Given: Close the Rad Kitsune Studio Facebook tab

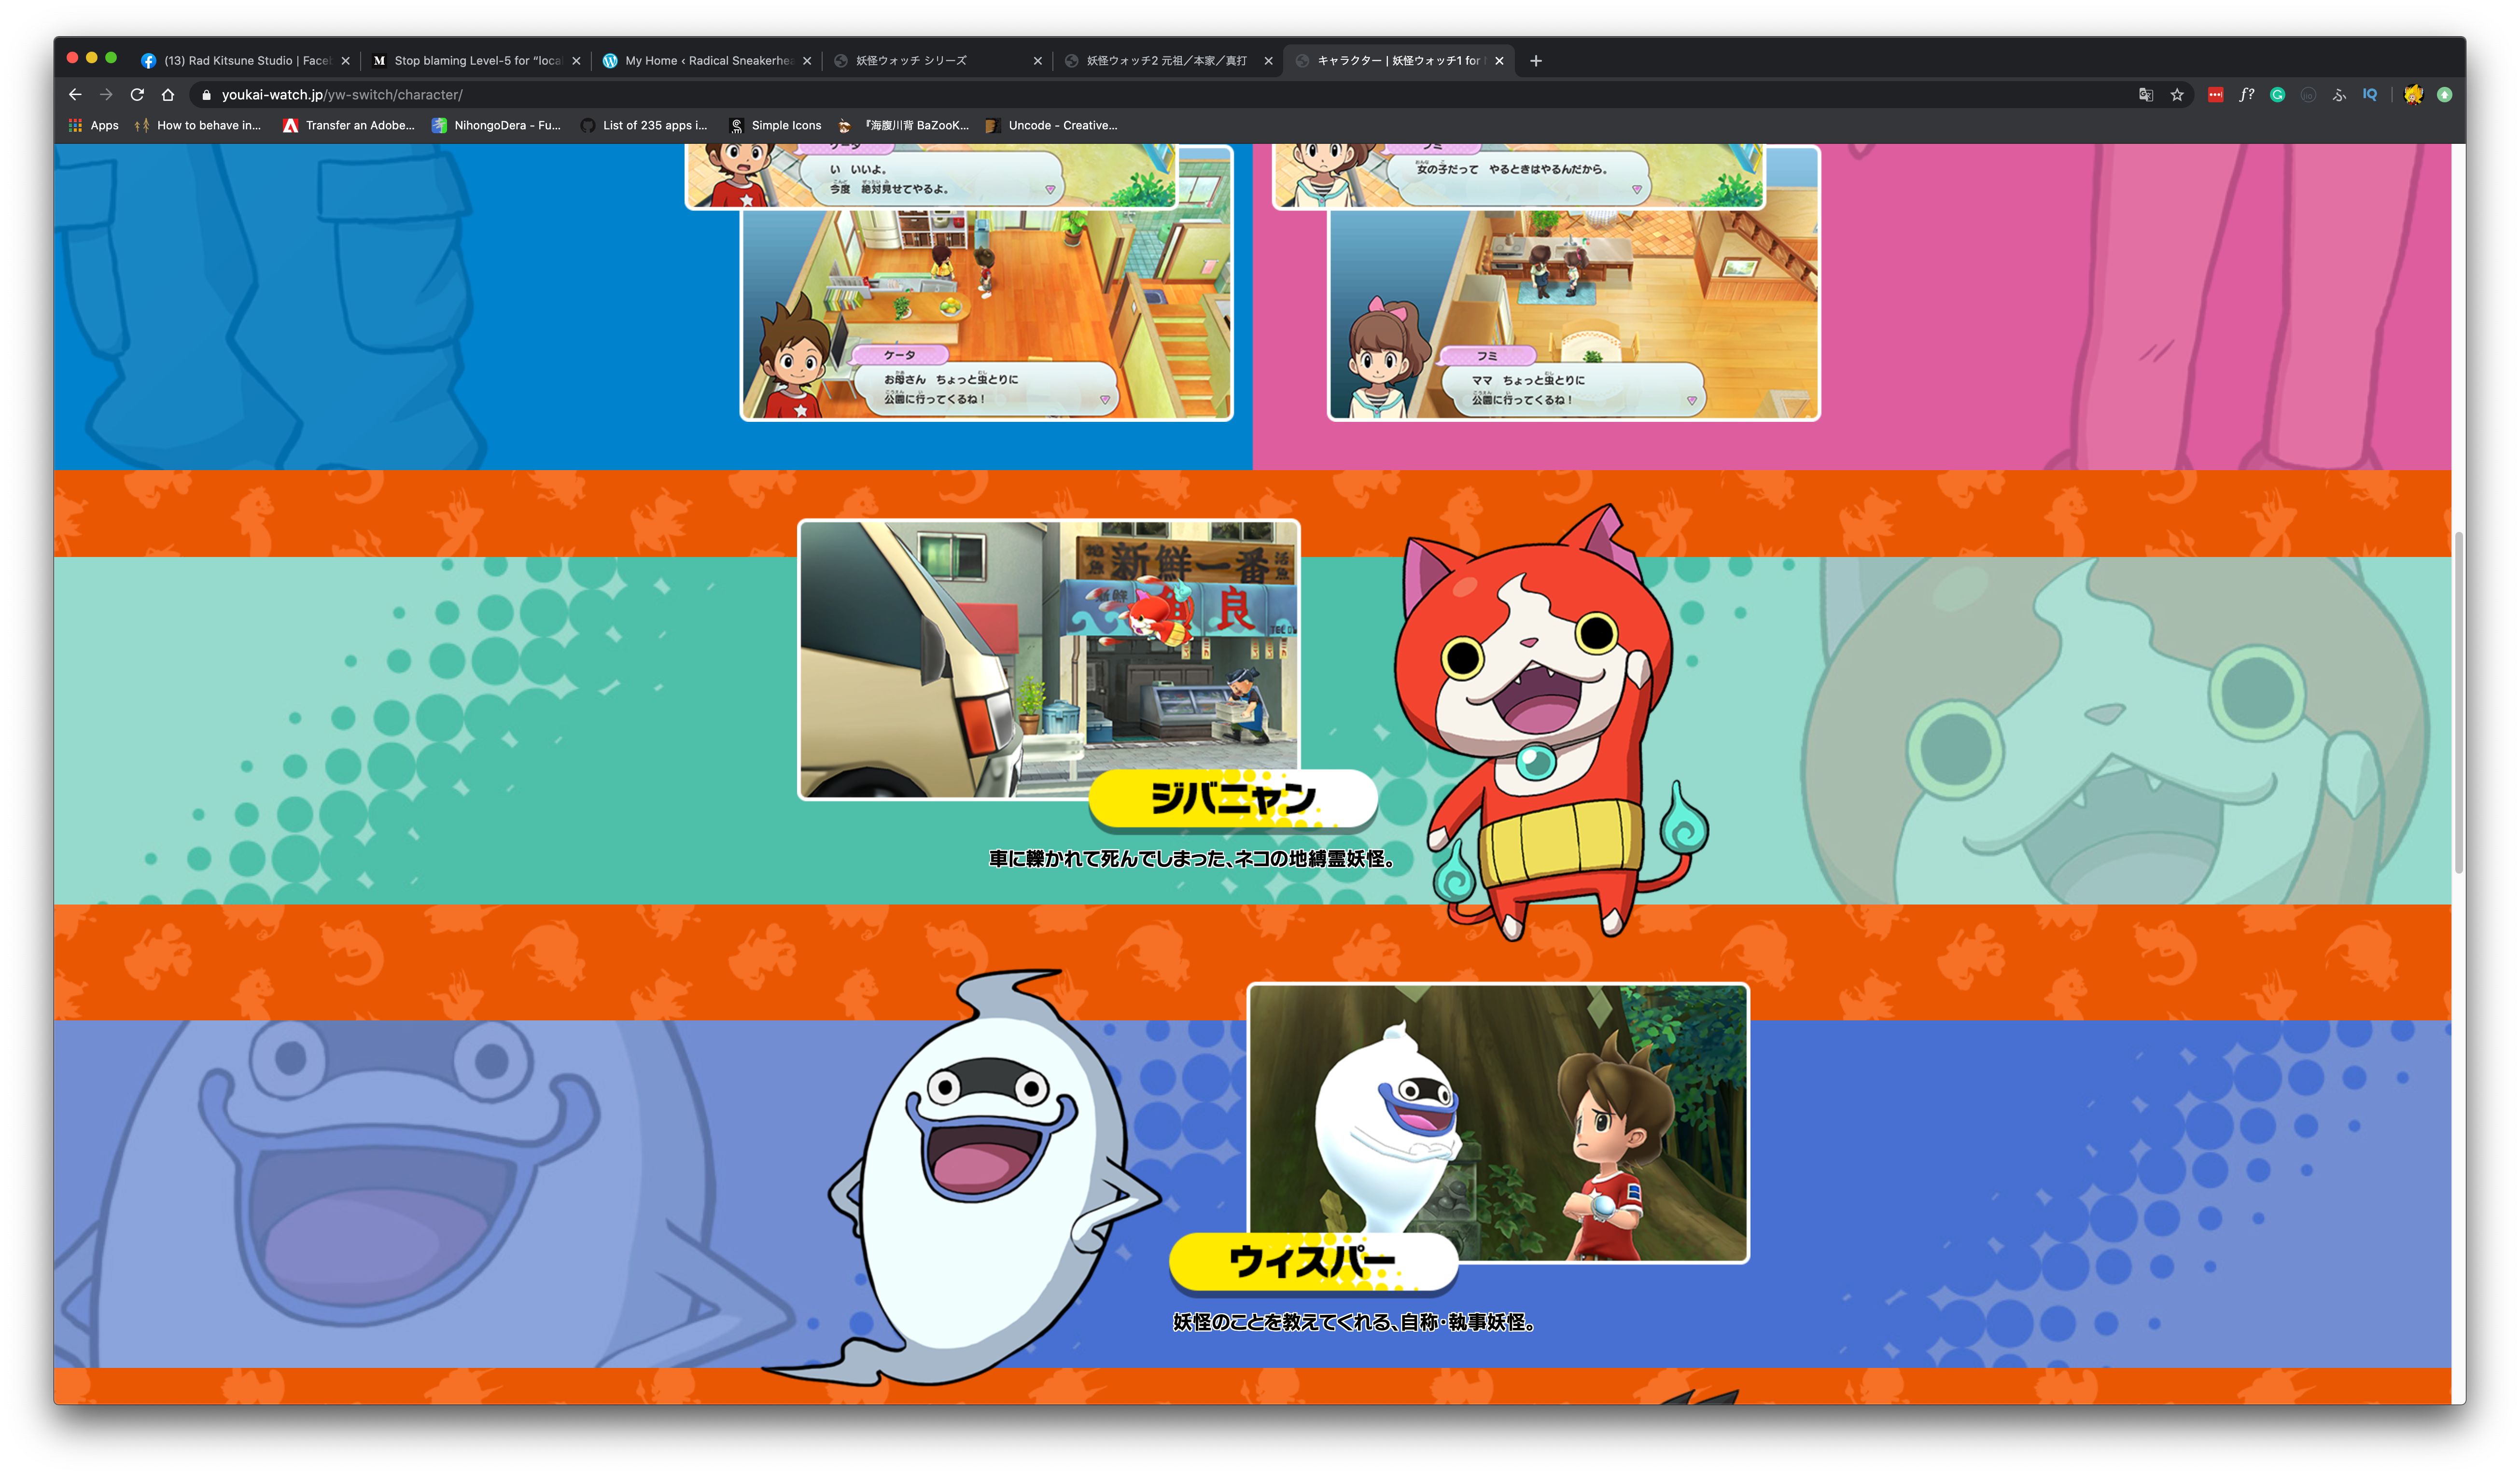Looking at the screenshot, I should [346, 61].
